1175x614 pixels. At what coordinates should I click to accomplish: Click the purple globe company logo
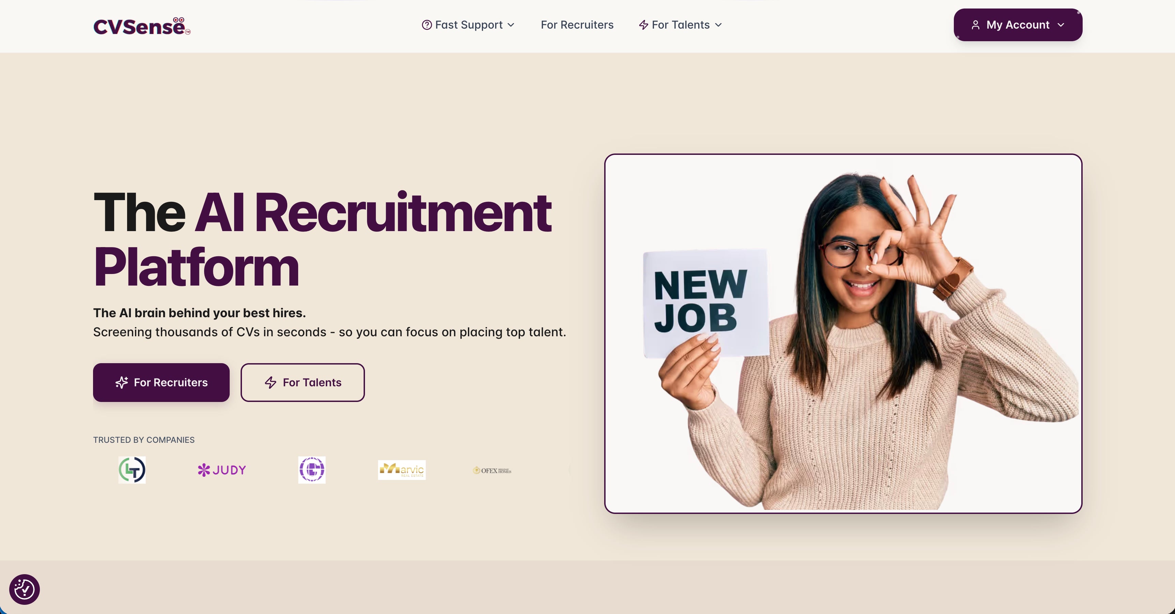311,470
